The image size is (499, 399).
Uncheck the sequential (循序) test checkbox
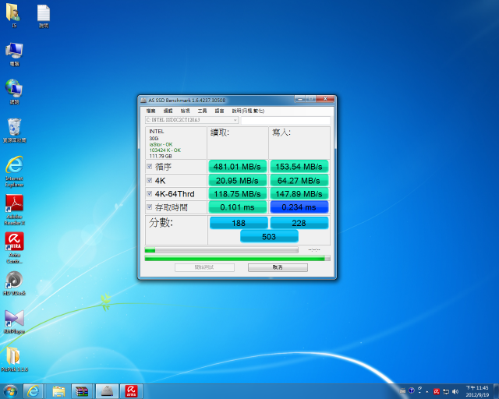click(149, 167)
